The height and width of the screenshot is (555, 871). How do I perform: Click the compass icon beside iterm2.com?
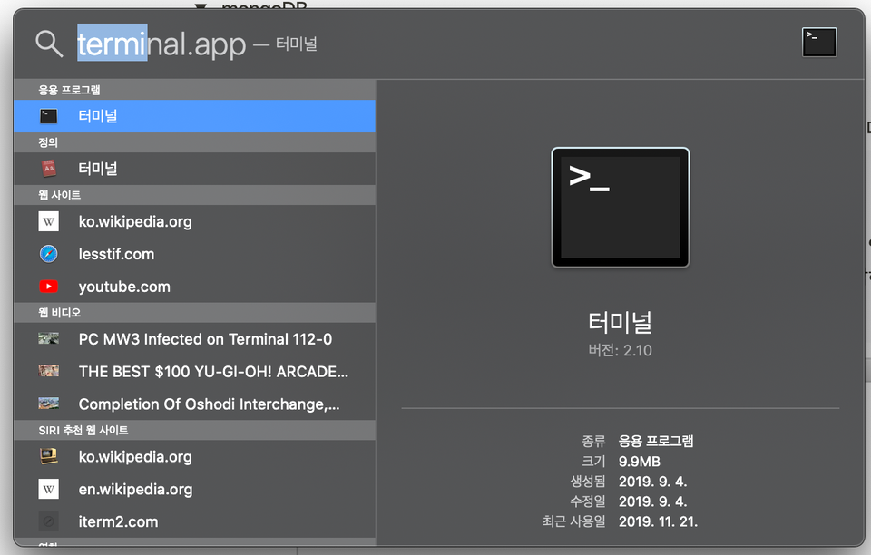[x=49, y=521]
